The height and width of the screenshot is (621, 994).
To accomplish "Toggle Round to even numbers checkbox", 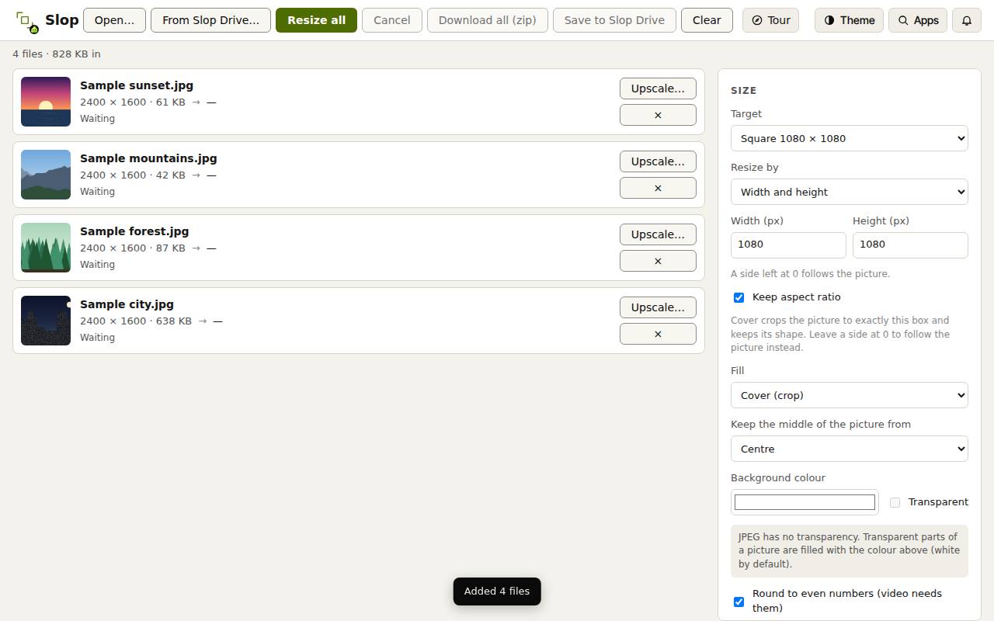I will tap(739, 602).
